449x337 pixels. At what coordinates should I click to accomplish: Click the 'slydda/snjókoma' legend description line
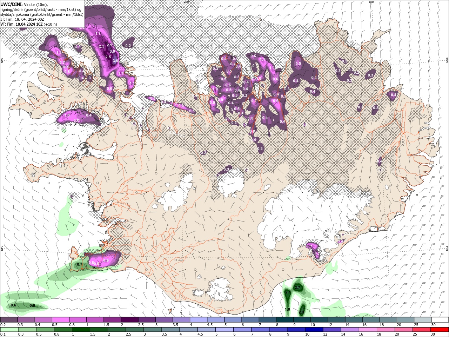(42, 14)
